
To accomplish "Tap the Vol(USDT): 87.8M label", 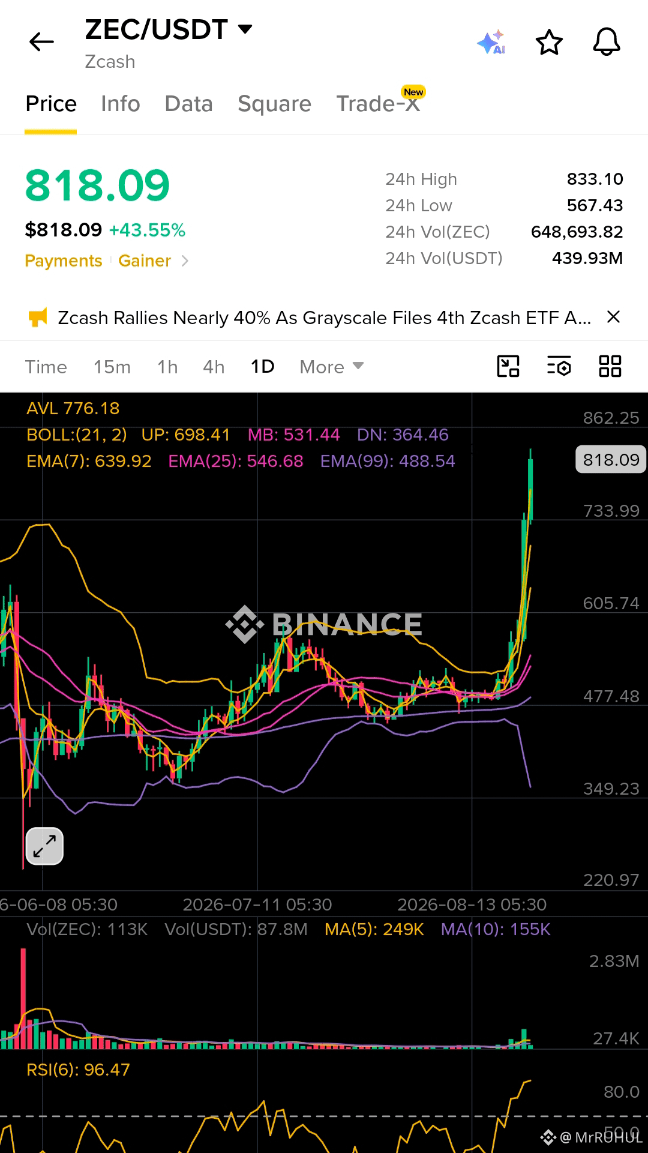I will [x=236, y=929].
